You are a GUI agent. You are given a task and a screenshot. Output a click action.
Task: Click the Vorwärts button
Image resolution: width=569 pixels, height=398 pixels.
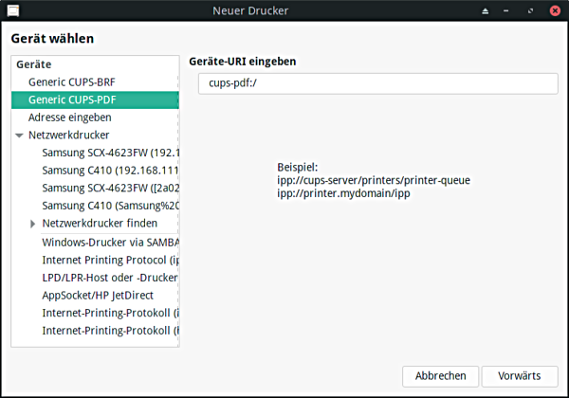coord(520,375)
